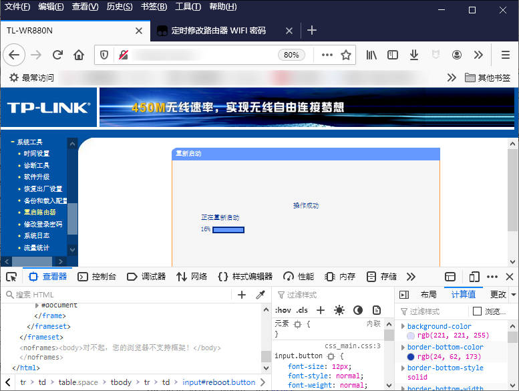Open the 书签 menu

click(x=154, y=6)
